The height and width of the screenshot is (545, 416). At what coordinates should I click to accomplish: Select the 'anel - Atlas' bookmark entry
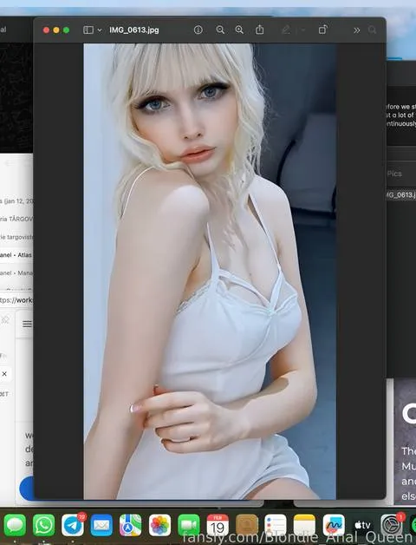pyautogui.click(x=16, y=255)
